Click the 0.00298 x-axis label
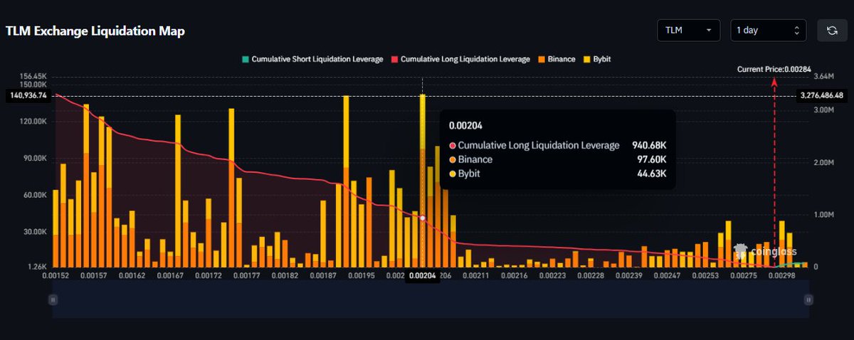This screenshot has width=854, height=340. click(781, 275)
